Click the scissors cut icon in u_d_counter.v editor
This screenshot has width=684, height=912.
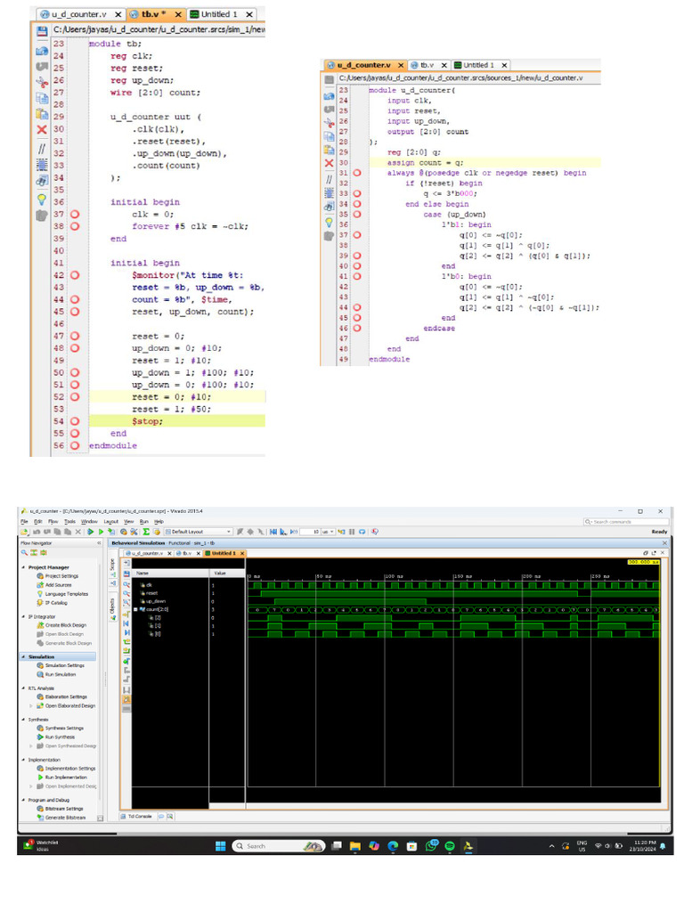pyautogui.click(x=330, y=123)
